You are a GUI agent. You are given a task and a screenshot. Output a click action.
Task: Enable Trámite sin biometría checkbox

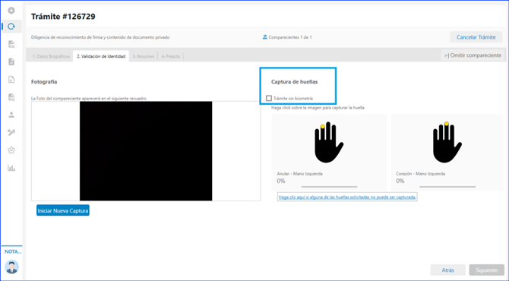coord(269,98)
